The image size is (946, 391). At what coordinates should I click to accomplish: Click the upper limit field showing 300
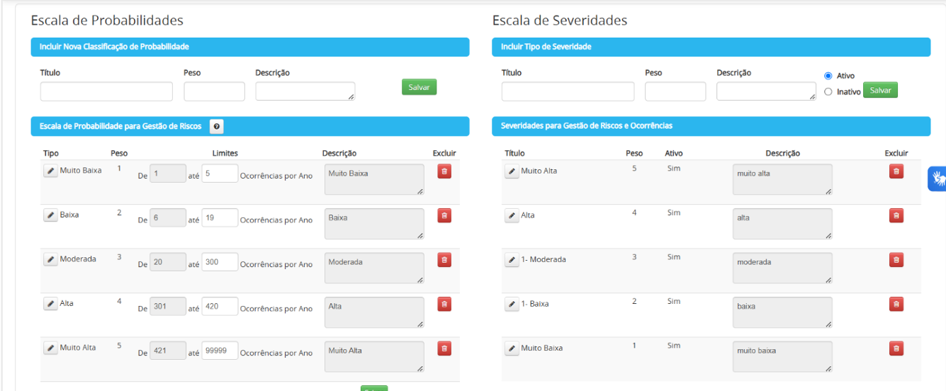tap(220, 262)
